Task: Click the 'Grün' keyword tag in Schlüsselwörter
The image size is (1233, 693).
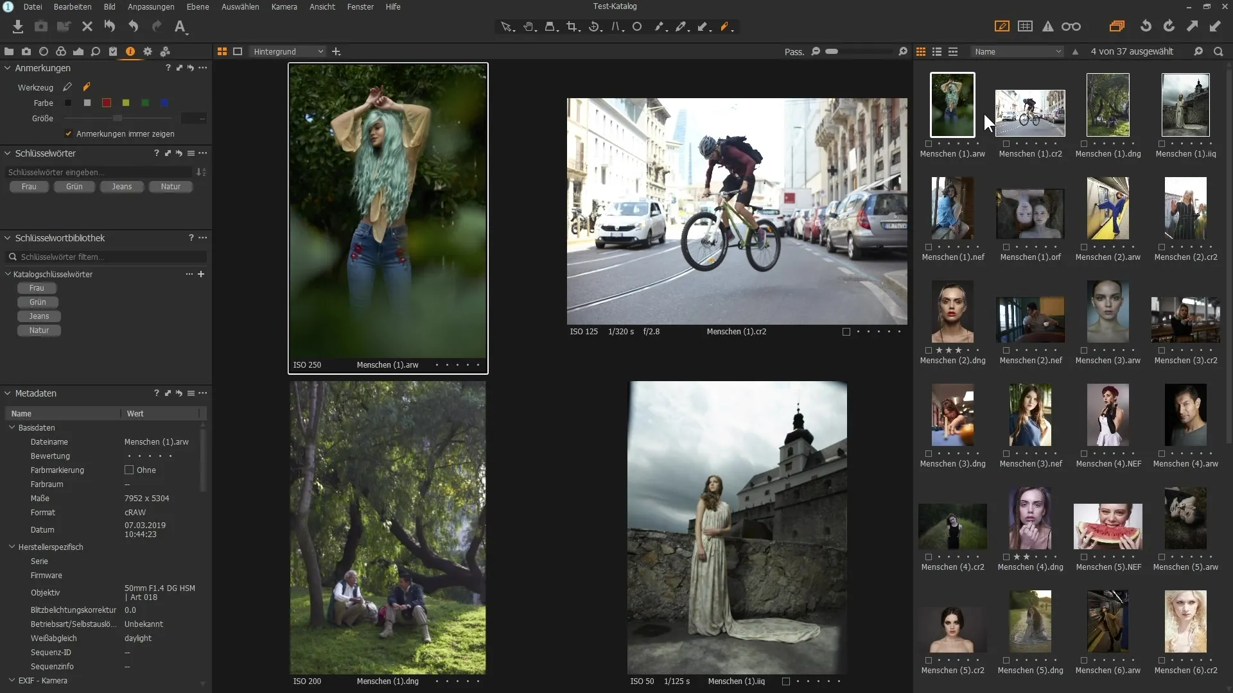Action: tap(74, 187)
